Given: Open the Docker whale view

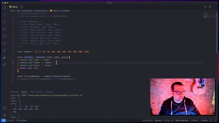Looking at the screenshot, I should [4, 58].
